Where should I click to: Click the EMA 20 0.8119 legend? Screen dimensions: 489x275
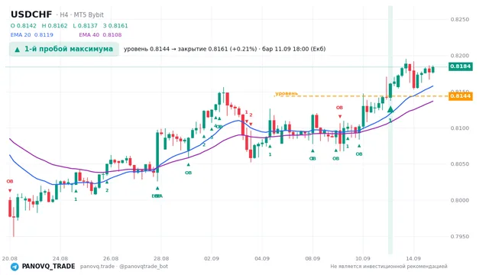tap(32, 35)
